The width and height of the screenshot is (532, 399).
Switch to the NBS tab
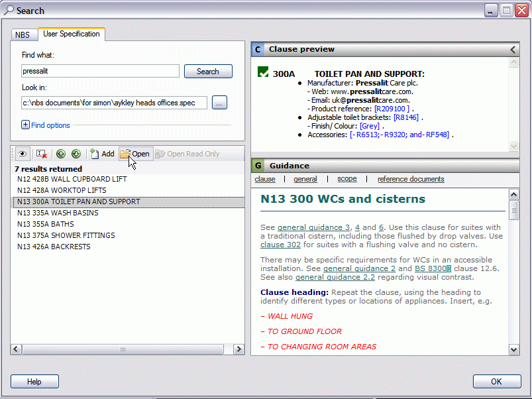24,34
